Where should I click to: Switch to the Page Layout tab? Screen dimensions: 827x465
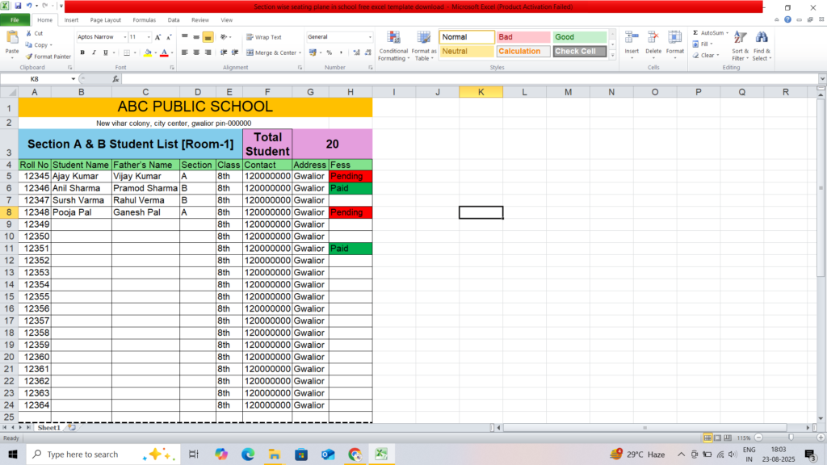[x=106, y=19]
